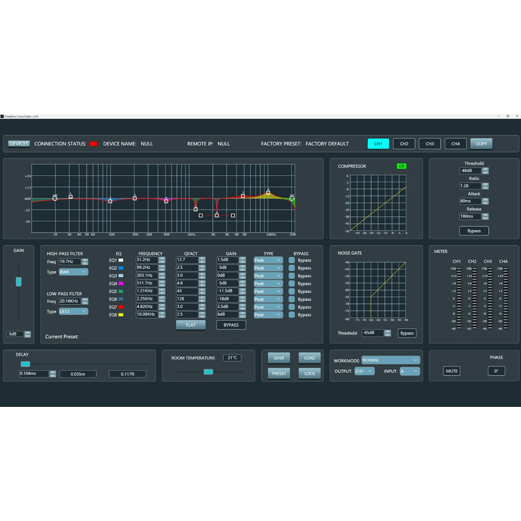Open the DEVICES panel
Viewport: 521px width, 521px height.
click(x=19, y=144)
